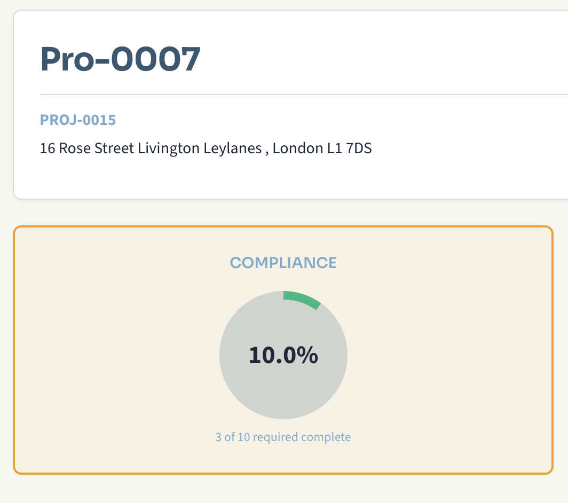Select the percentage readout in the chart
This screenshot has height=503, width=568.
tap(283, 355)
